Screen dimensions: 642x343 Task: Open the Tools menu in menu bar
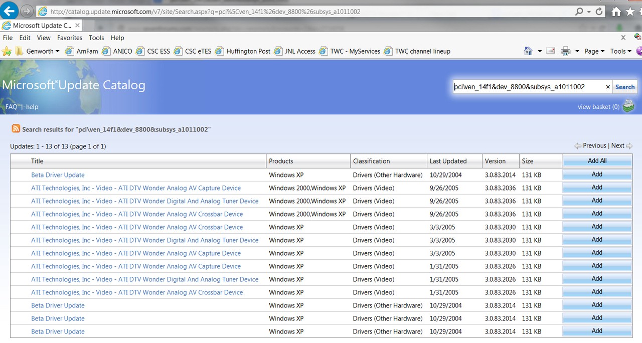coord(96,38)
